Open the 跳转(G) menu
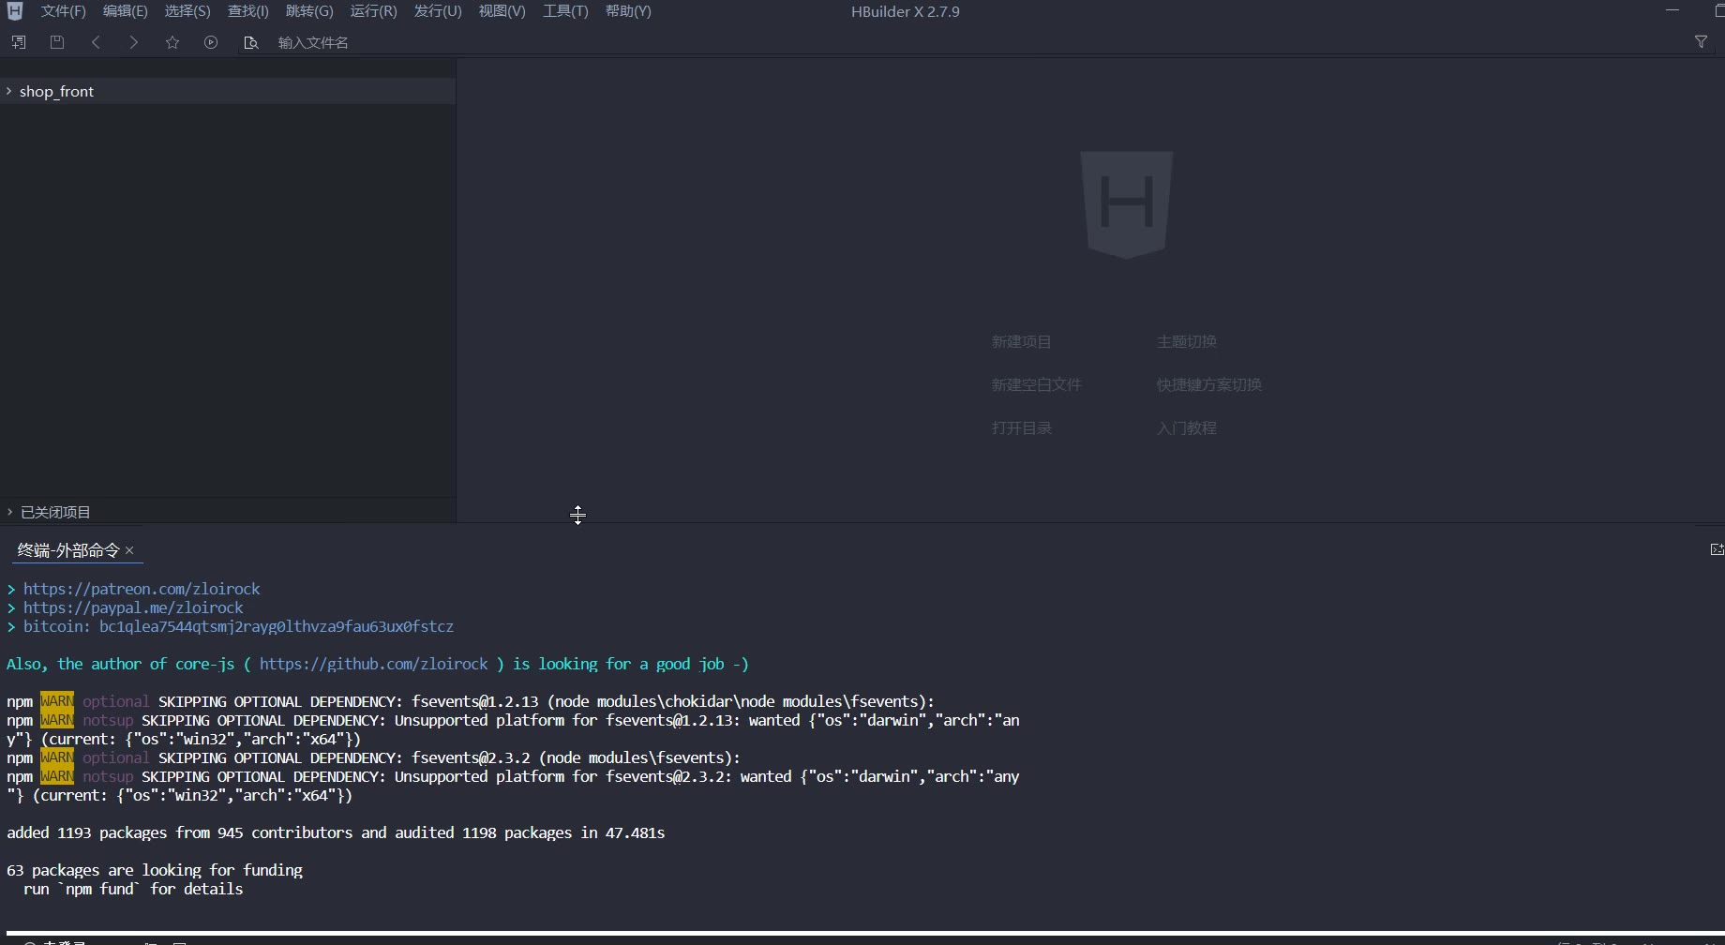 pos(309,11)
